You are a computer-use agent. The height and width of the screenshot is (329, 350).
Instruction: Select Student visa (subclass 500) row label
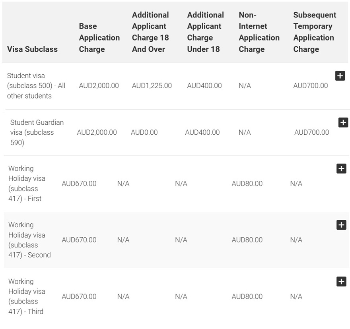tap(36, 85)
